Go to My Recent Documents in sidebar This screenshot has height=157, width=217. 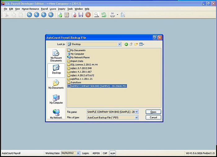(x=56, y=55)
